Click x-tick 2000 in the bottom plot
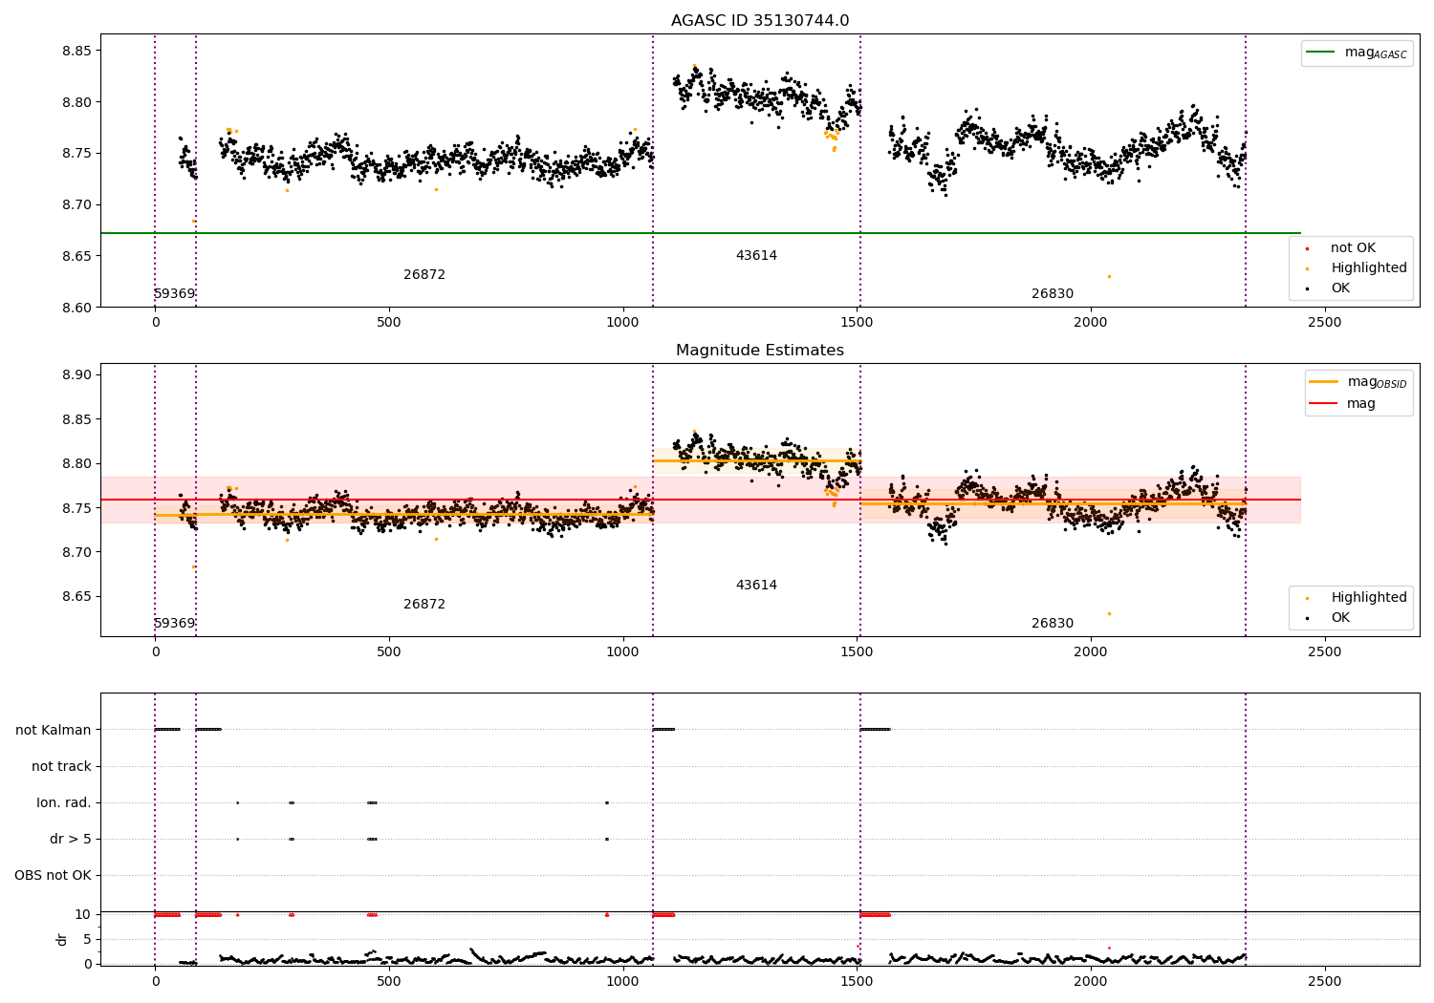The width and height of the screenshot is (1434, 1003). pos(1090,981)
